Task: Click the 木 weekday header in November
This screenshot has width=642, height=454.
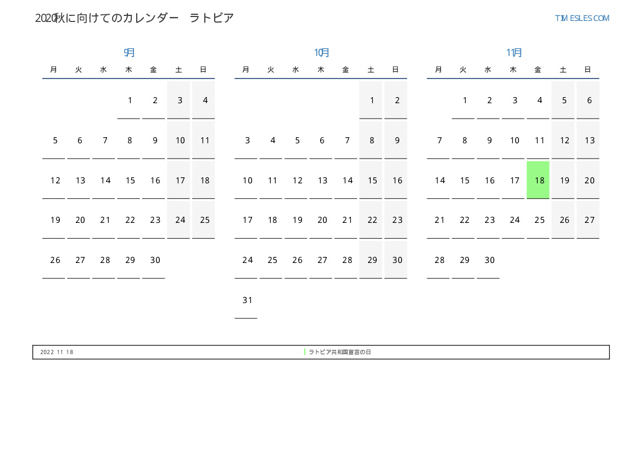Action: [513, 70]
